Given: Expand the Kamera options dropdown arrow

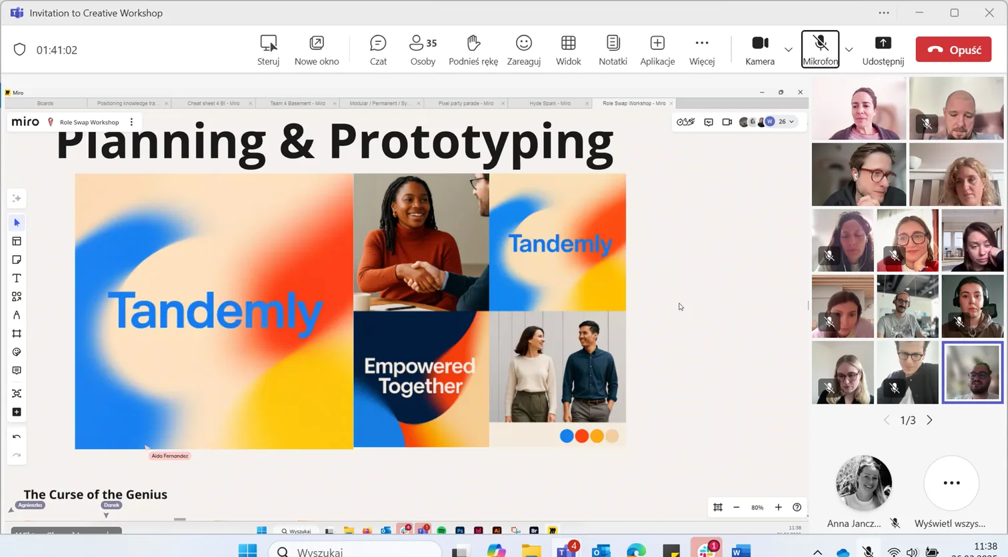Looking at the screenshot, I should [x=788, y=50].
